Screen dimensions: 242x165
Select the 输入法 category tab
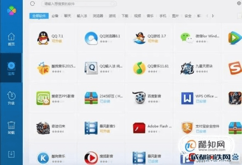(82, 16)
